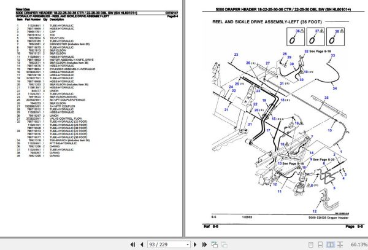Viewport: 368px width, 250px height.
Task: Click the FITTING-HYDRAULIC description
Action: pyautogui.click(x=63, y=143)
